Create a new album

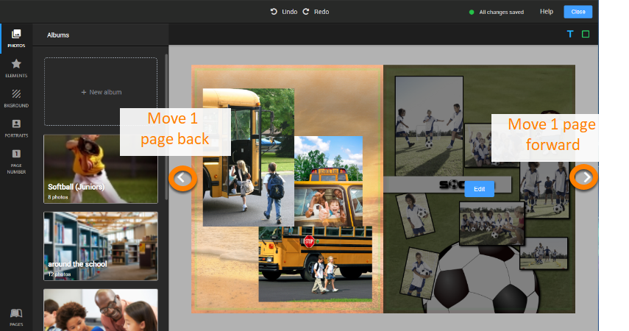[x=101, y=92]
